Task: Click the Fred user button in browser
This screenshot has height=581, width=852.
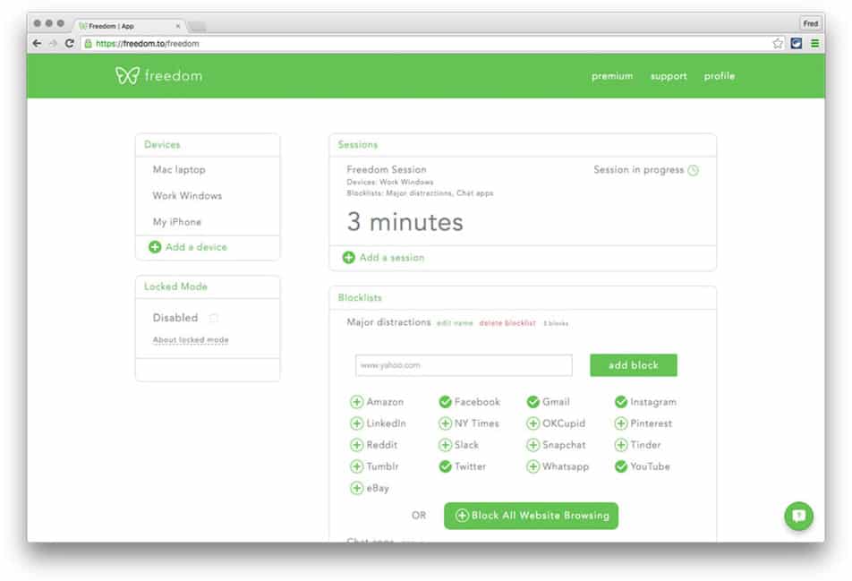Action: pos(810,23)
